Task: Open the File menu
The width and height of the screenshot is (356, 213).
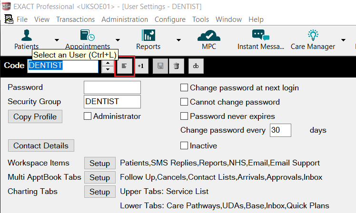Action: click(x=22, y=19)
